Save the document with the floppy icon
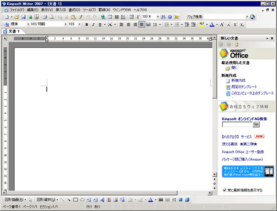This screenshot has width=277, height=211. [23, 17]
